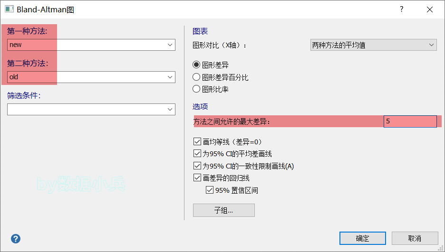Click the Bland-Altman window title icon
The height and width of the screenshot is (252, 445).
[9, 9]
